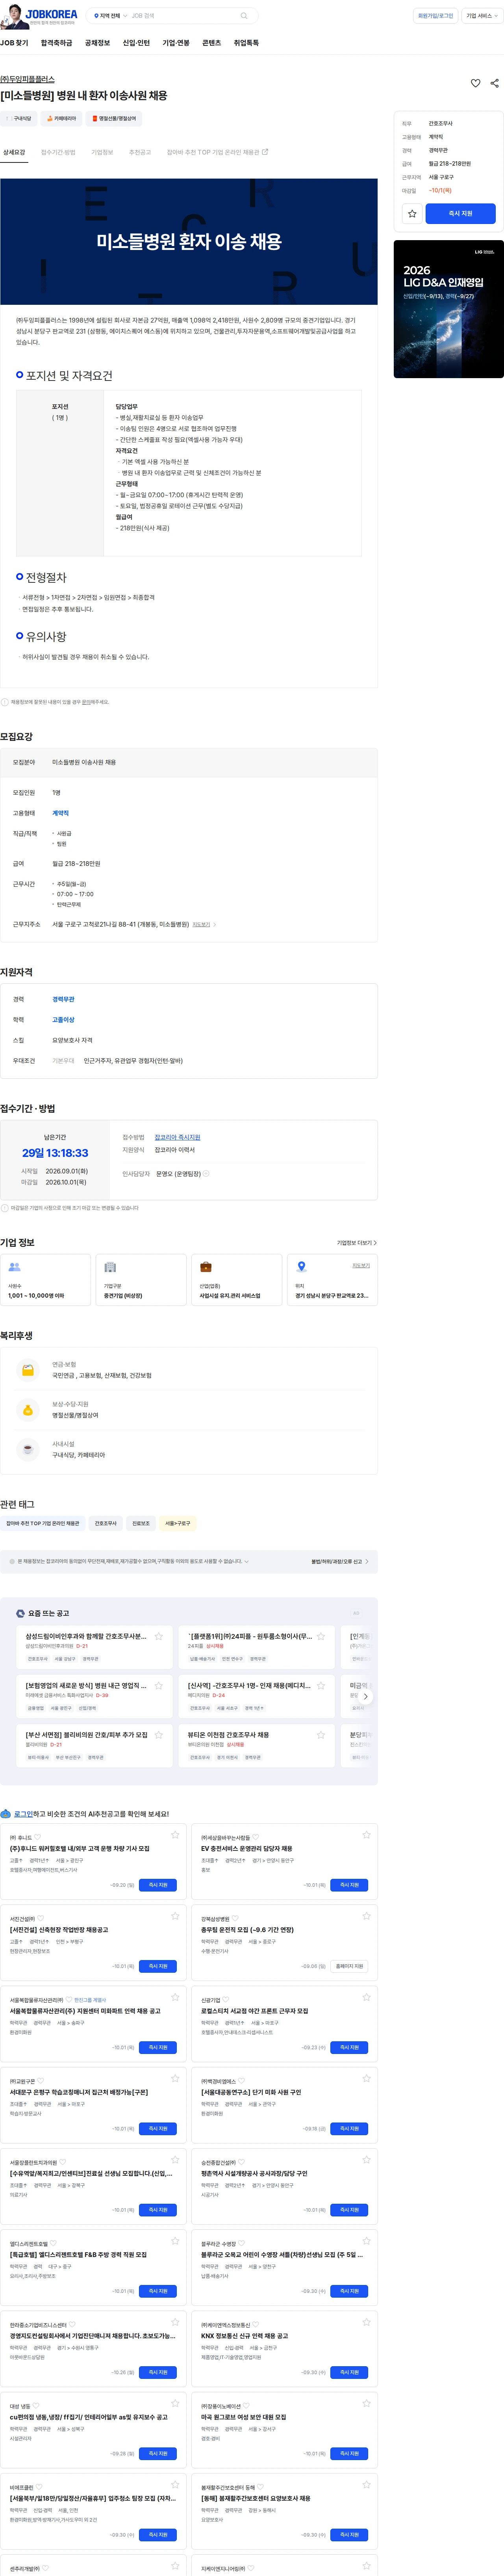Bookmark the 뷰티온 이천점 간호조무사 채용 star
Image resolution: width=504 pixels, height=2576 pixels.
(x=321, y=1735)
